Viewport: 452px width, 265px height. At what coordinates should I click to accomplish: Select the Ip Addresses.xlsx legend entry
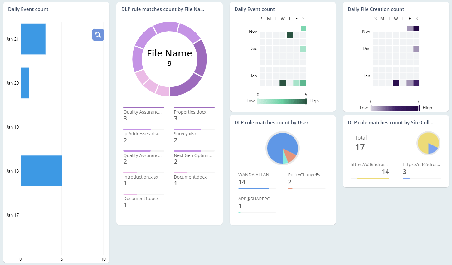[141, 134]
